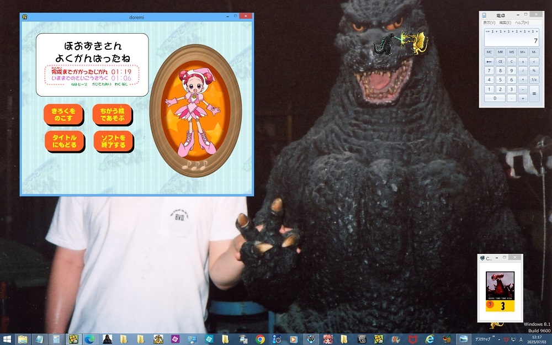
Task: Click the small Godzilla versus Ghidorah sprite
Action: click(401, 43)
